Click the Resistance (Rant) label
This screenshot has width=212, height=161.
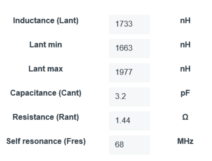(x=46, y=118)
